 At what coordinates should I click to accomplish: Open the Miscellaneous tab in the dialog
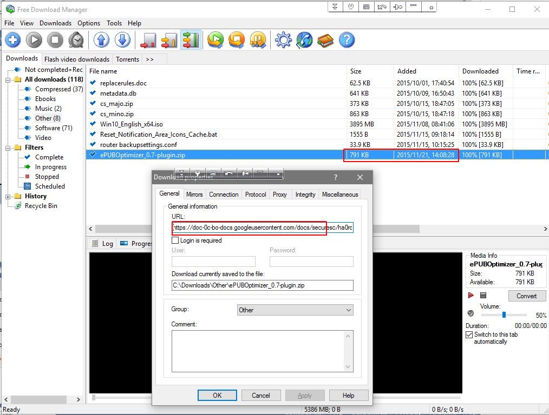click(x=340, y=195)
